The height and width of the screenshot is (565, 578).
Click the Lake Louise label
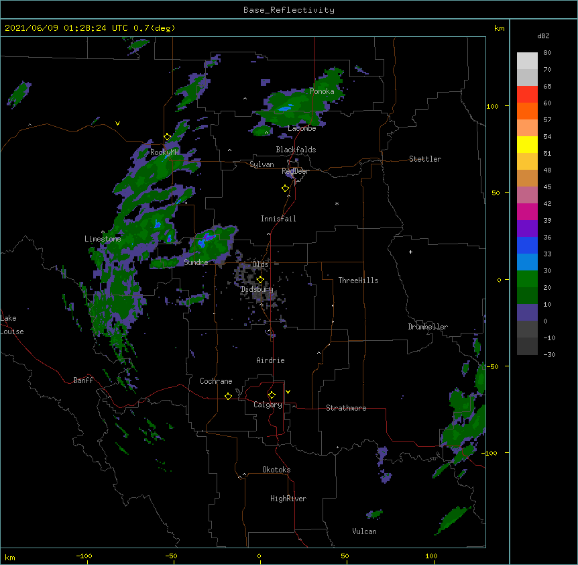tap(12, 325)
